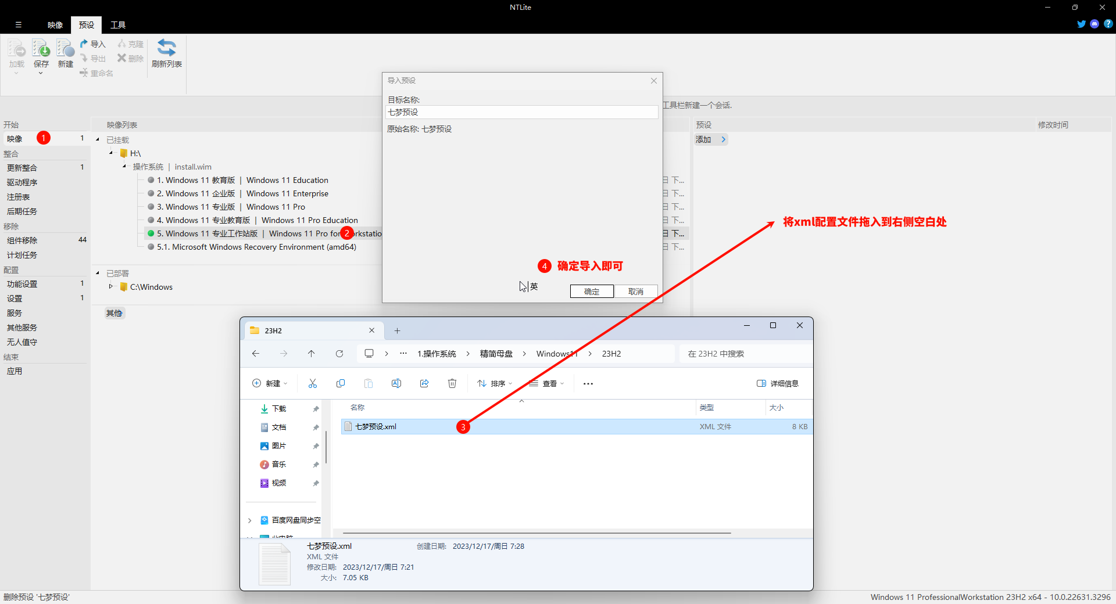
Task: Switch to the 预设 ribbon tab
Action: click(87, 25)
